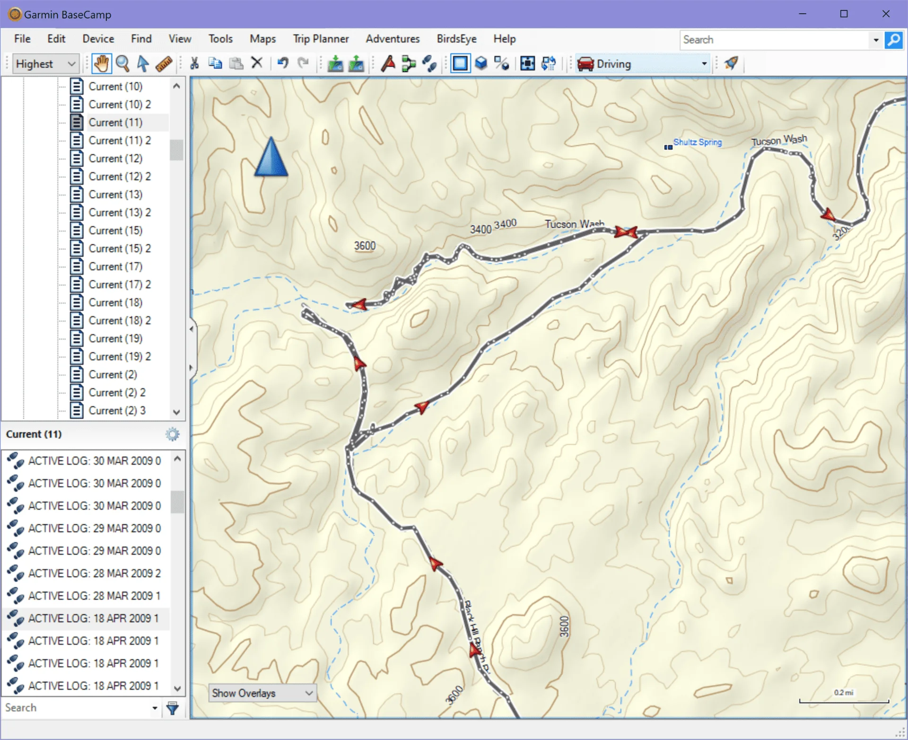The height and width of the screenshot is (740, 908).
Task: Open the Edit menu
Action: click(x=56, y=39)
